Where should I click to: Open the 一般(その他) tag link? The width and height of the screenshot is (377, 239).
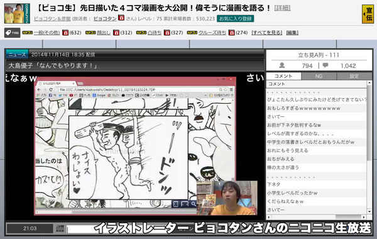point(46,33)
